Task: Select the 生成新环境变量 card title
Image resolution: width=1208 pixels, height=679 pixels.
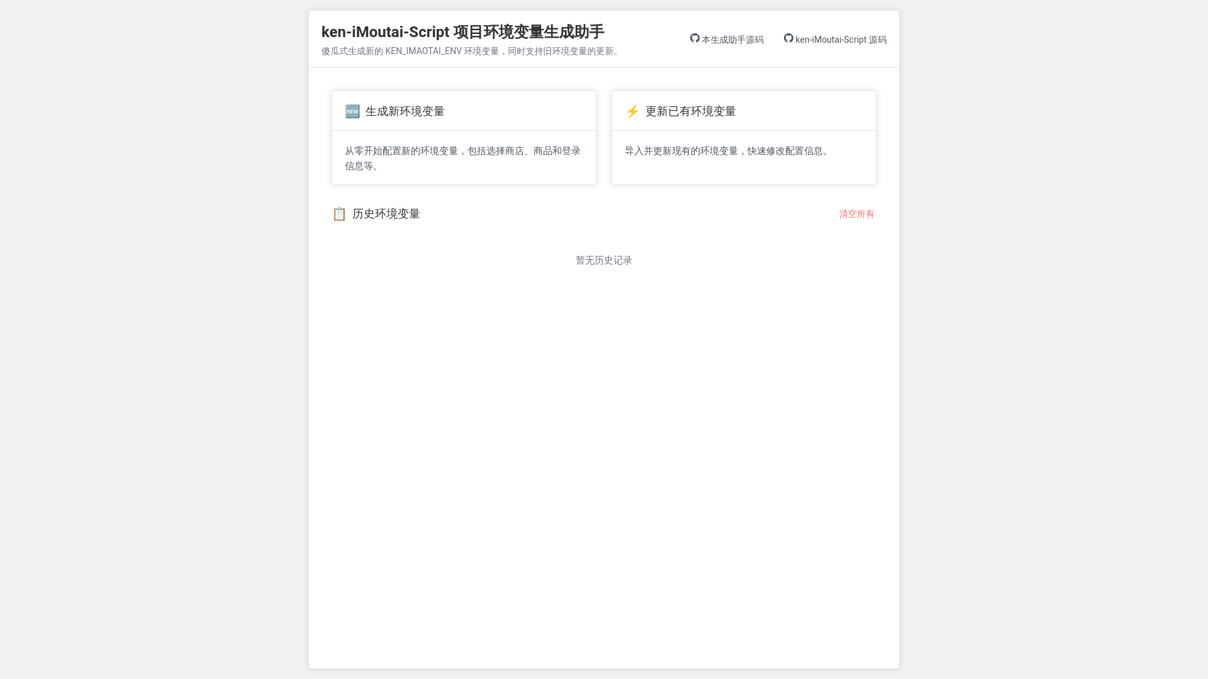Action: point(405,111)
